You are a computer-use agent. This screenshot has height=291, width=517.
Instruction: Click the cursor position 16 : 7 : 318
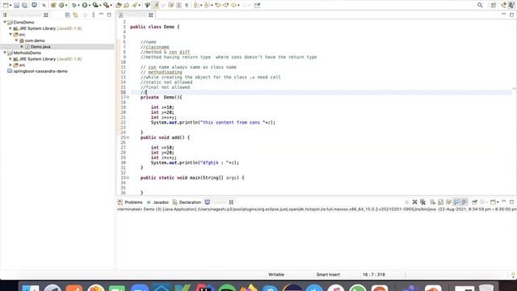pos(374,275)
